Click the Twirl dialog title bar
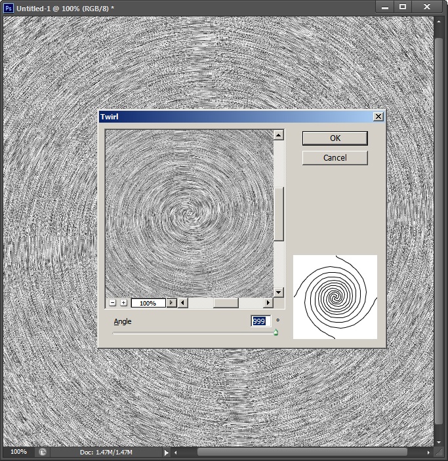 237,117
